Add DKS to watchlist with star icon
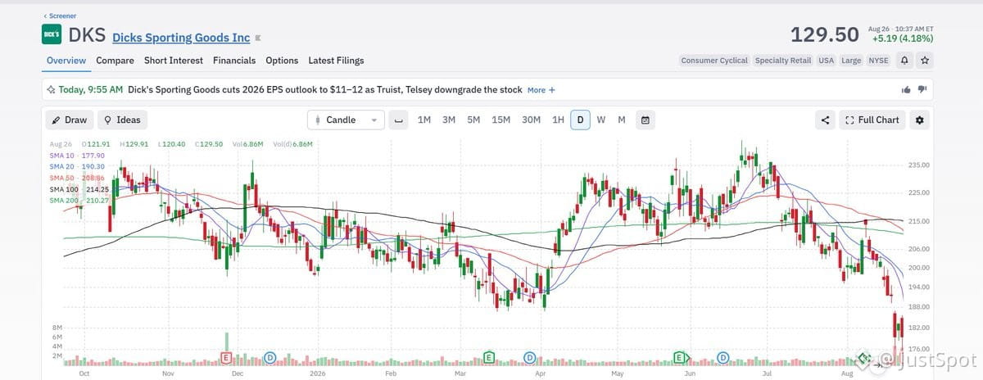The height and width of the screenshot is (380, 983). tap(925, 60)
